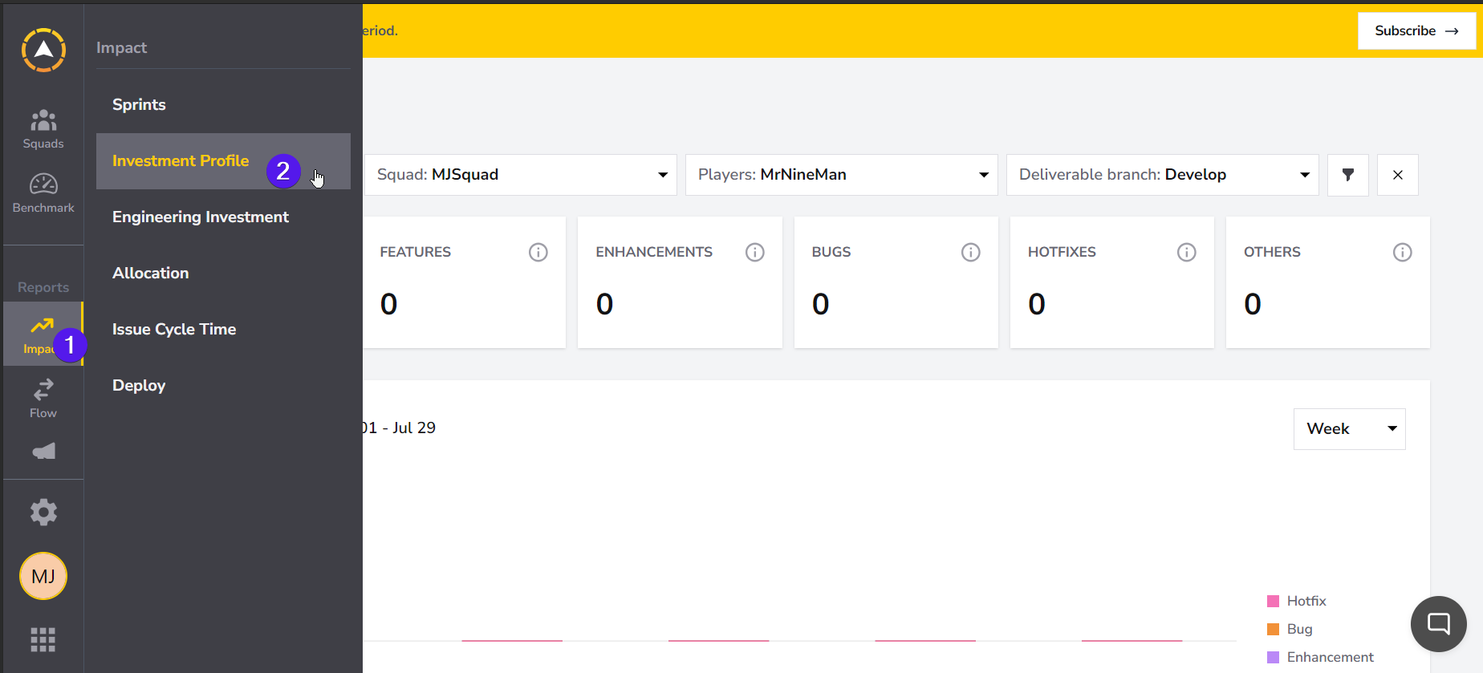The height and width of the screenshot is (673, 1483).
Task: Click the FEATURES card value 0
Action: pyautogui.click(x=389, y=304)
